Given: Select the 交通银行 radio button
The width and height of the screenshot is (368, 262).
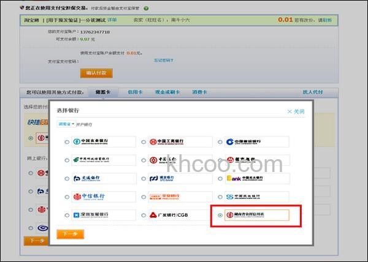Looking at the screenshot, I should point(67,179).
